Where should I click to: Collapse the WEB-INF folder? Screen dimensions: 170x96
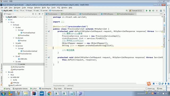(9, 77)
